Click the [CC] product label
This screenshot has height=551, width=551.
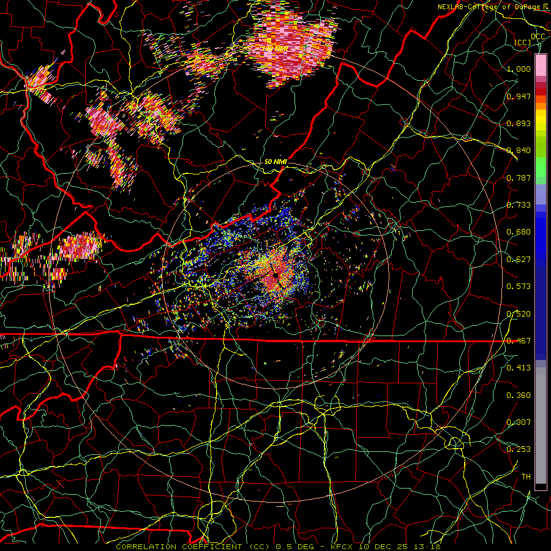(523, 42)
